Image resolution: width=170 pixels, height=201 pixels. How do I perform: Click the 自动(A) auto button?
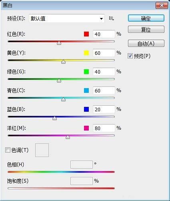[146, 43]
